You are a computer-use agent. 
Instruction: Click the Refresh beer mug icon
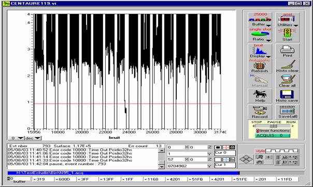click(x=259, y=65)
